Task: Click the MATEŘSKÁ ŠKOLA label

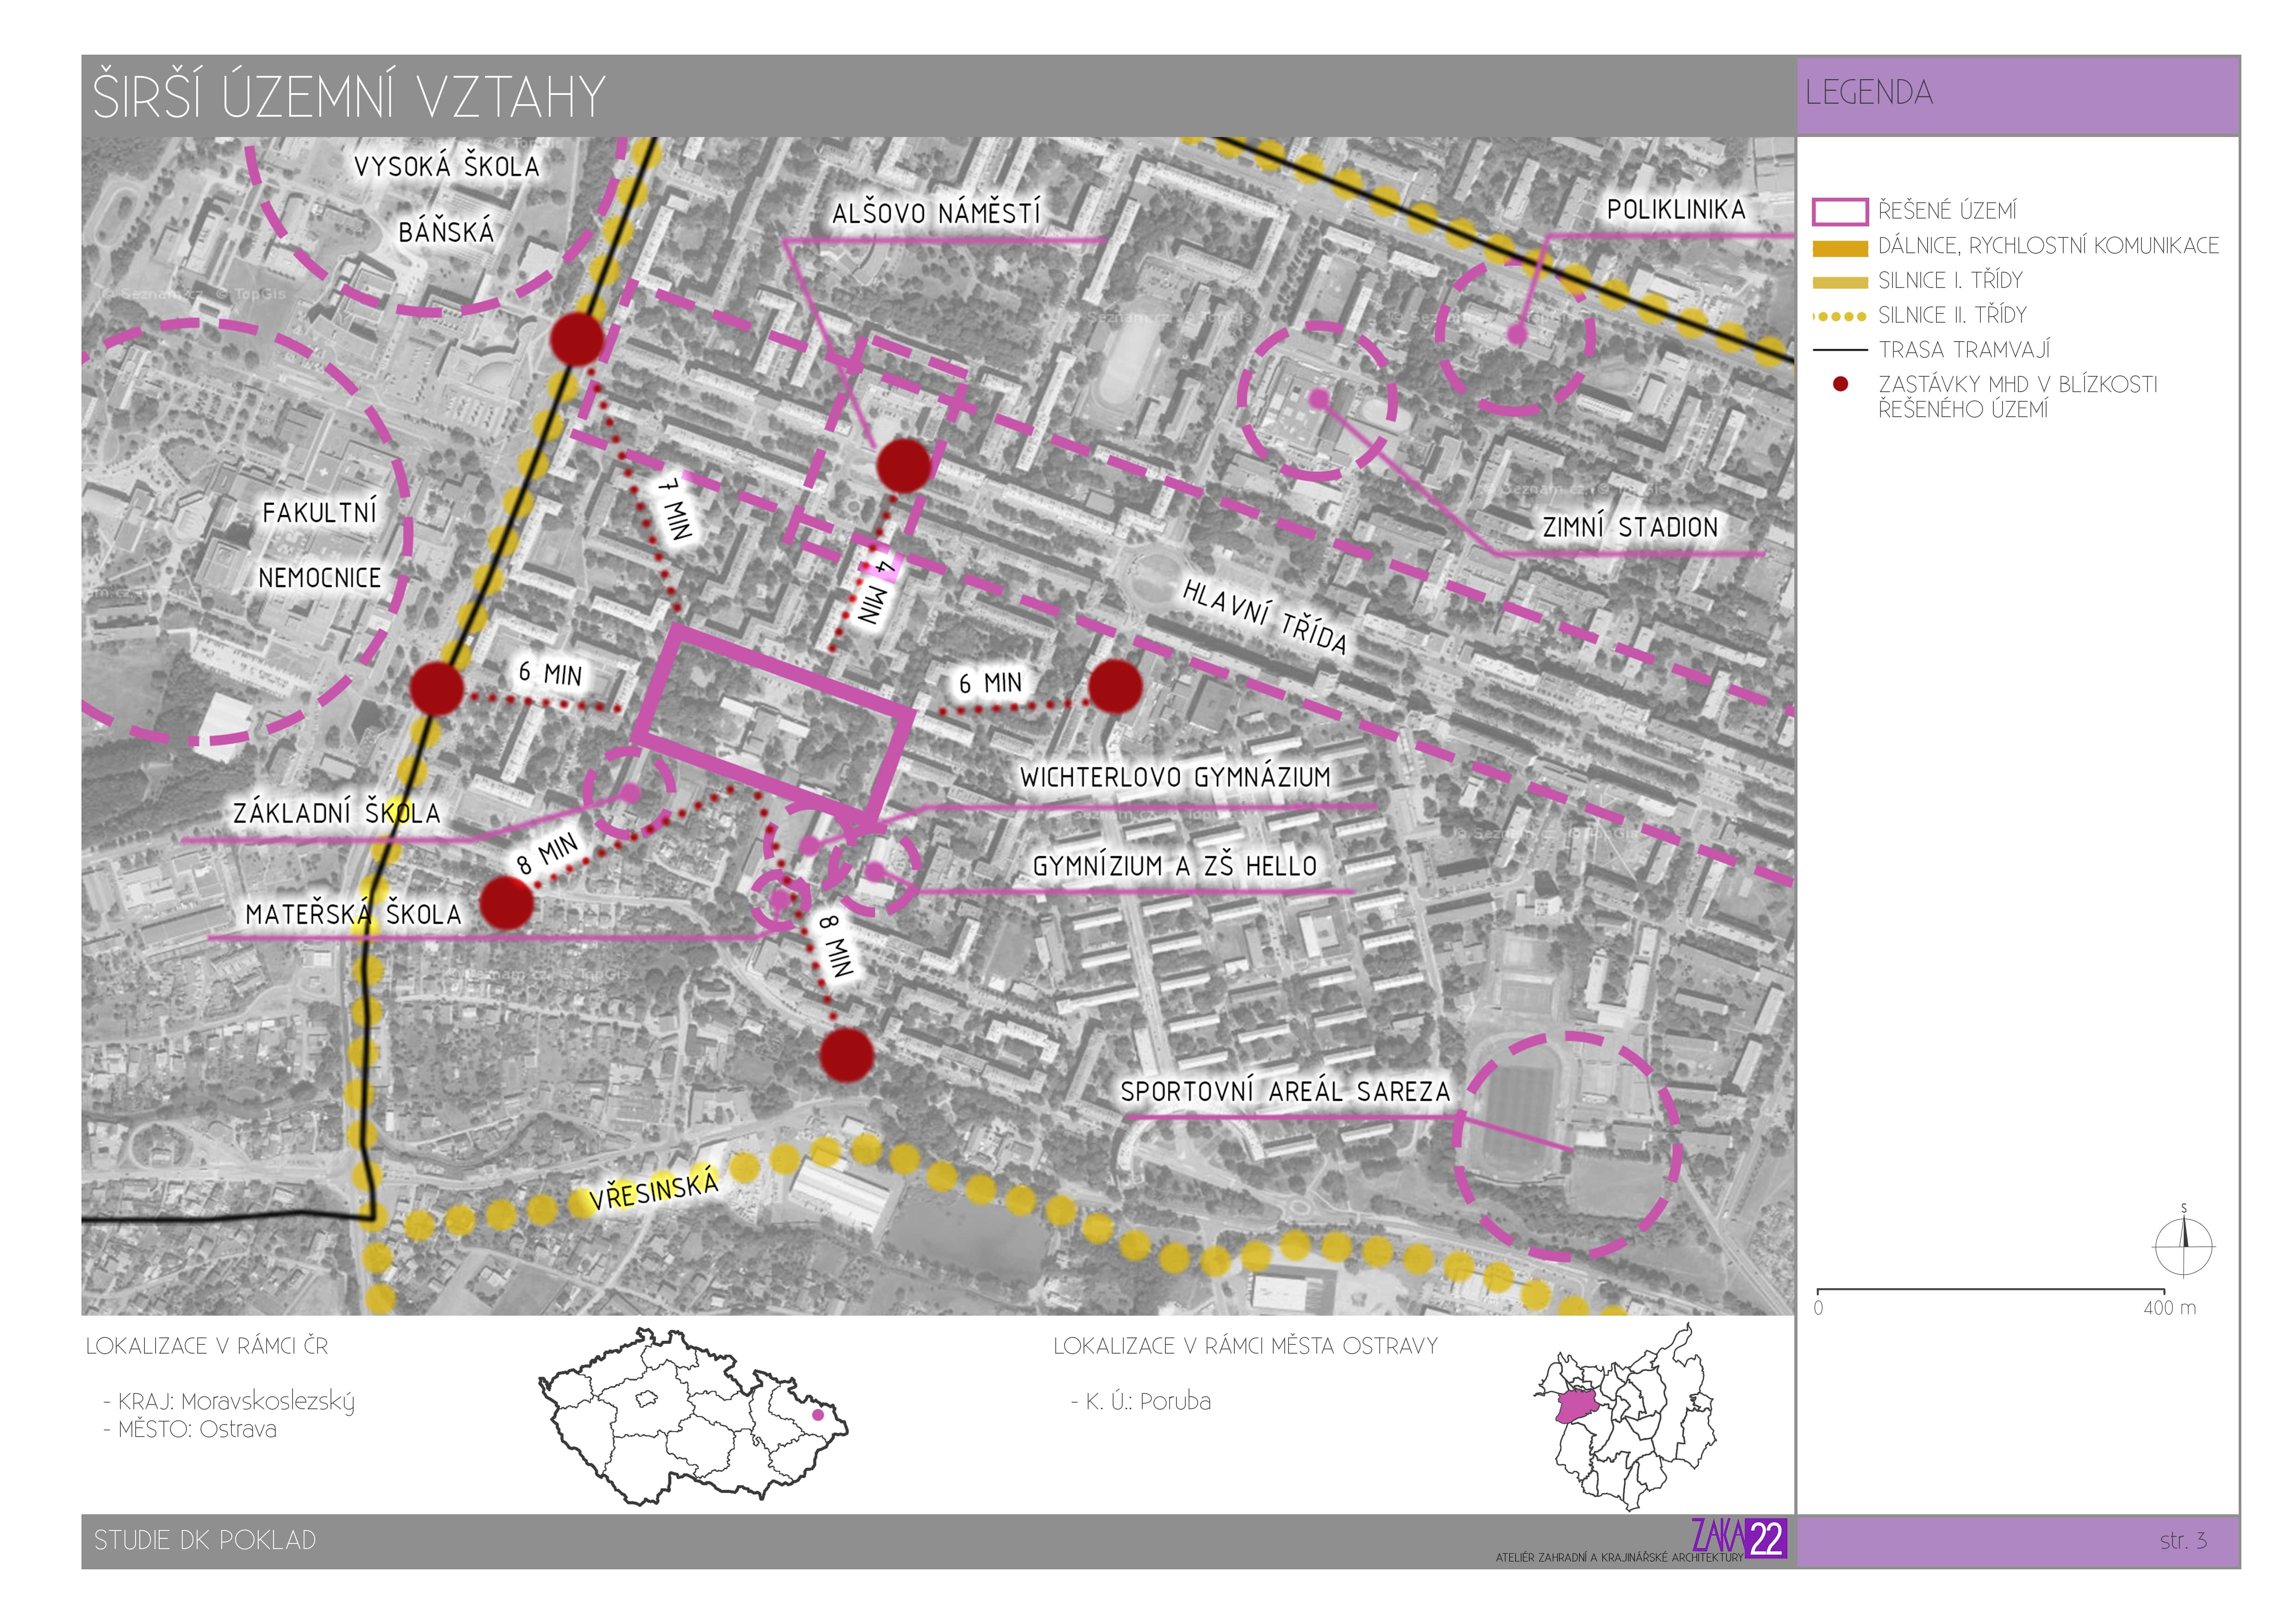Action: [353, 913]
